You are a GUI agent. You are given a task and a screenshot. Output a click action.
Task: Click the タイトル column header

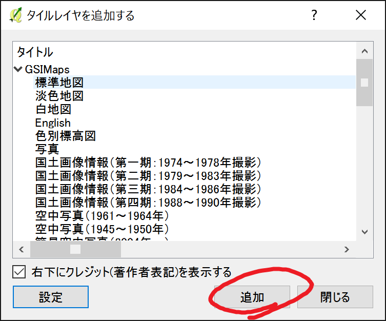pos(35,52)
